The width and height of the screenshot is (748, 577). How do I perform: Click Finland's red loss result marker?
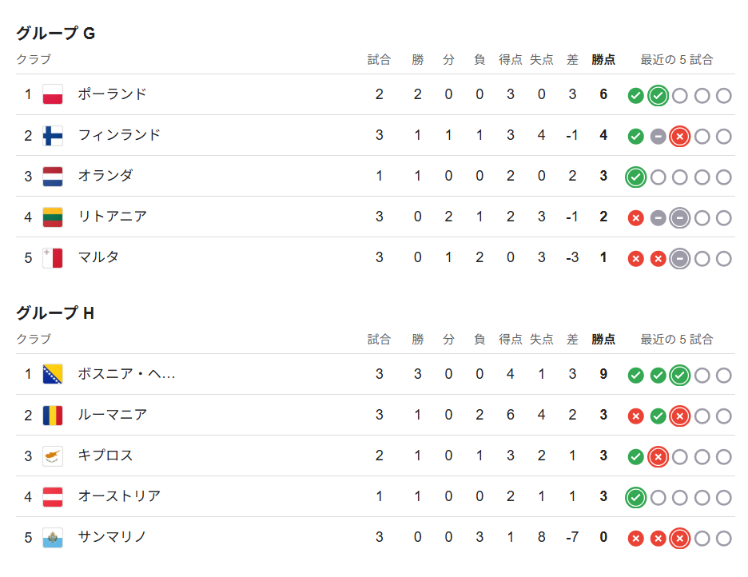pos(680,137)
